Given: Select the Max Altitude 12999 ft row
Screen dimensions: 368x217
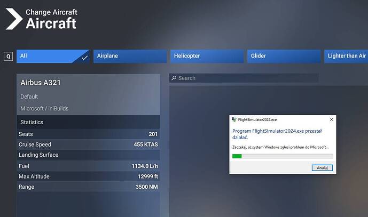Looking at the screenshot, I should 88,176.
